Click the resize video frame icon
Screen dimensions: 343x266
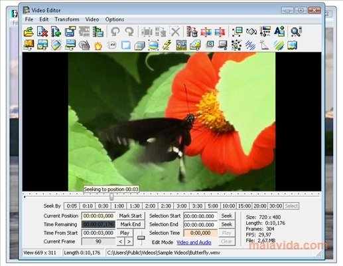point(237,32)
